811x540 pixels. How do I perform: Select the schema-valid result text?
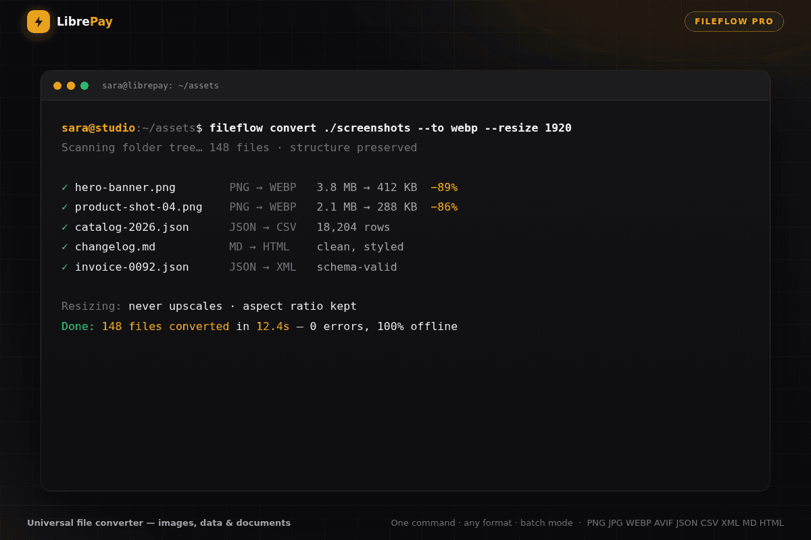[x=357, y=267]
